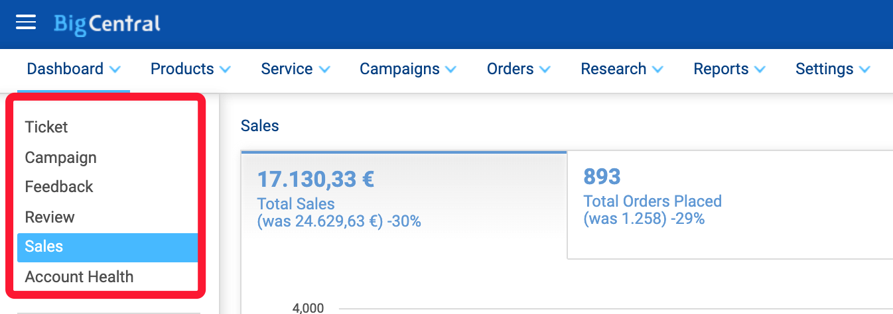Switch to the Total Orders Placed tab
893x314 pixels.
point(730,205)
